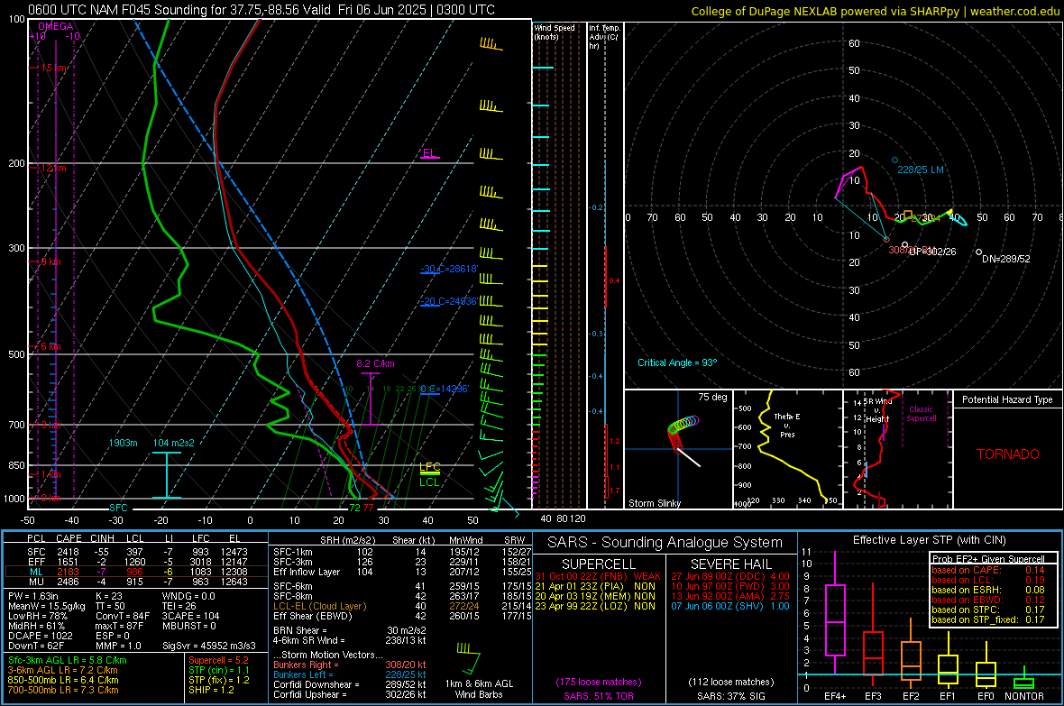The height and width of the screenshot is (706, 1064).
Task: Click the 'Wind Speed (knots)' panel header
Action: tap(555, 32)
